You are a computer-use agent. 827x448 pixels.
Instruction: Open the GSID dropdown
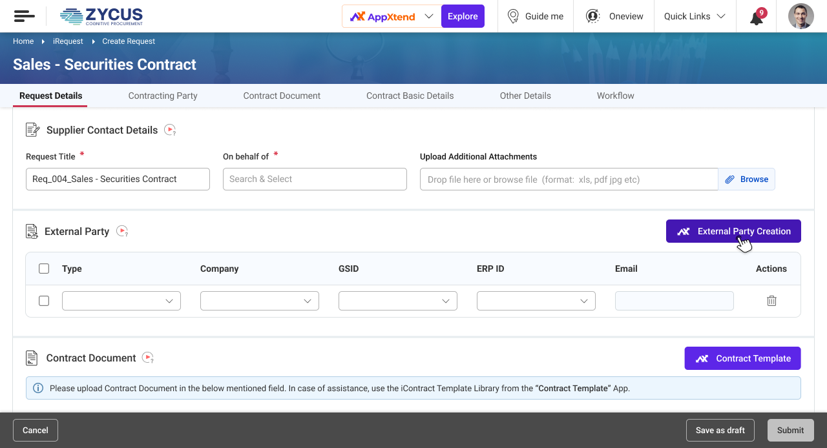tap(398, 301)
